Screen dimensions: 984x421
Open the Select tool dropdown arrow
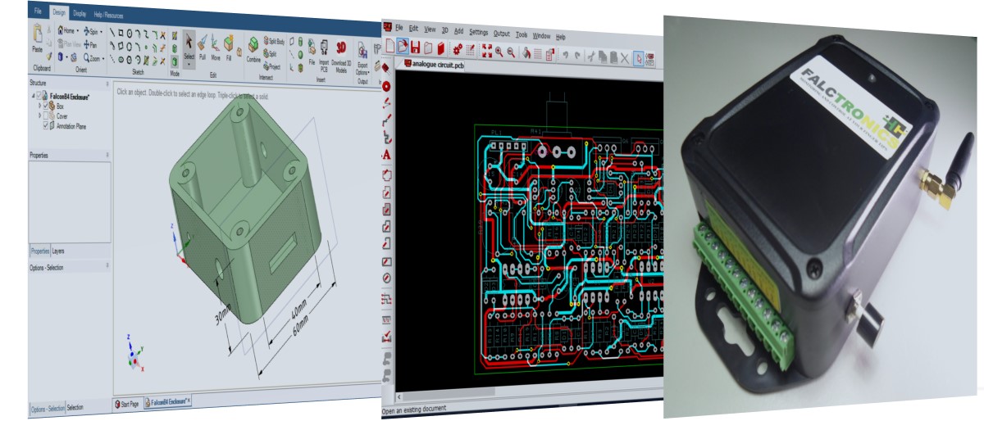(x=189, y=64)
